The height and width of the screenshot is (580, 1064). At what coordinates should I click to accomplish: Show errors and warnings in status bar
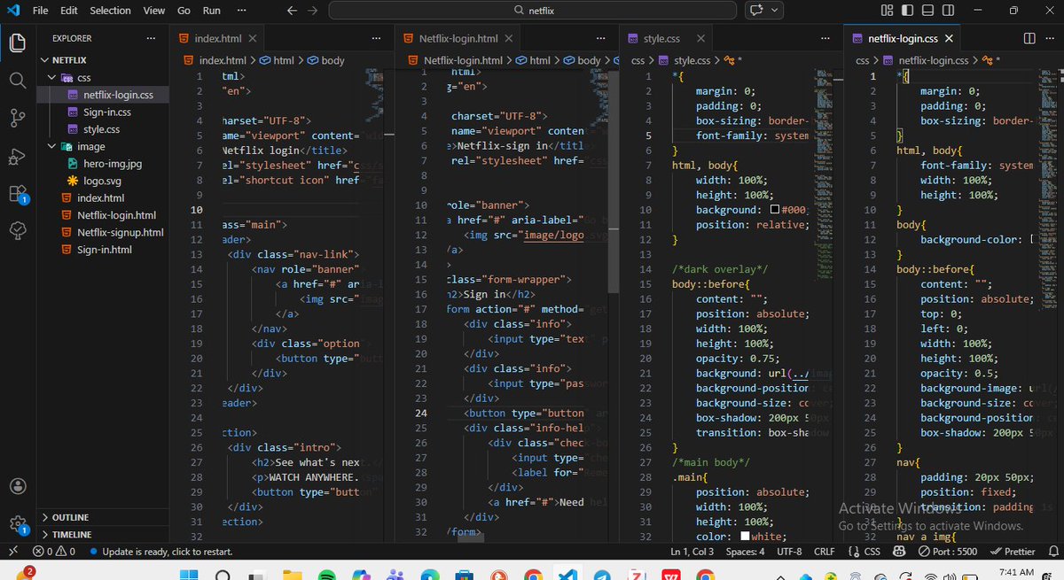click(x=54, y=551)
